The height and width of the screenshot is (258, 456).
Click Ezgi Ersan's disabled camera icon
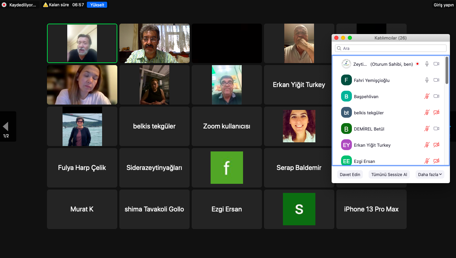436,161
